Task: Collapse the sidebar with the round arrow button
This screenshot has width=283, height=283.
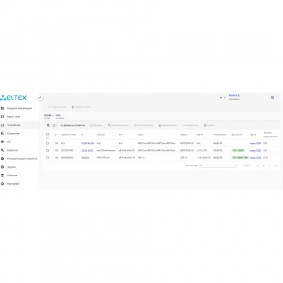Action: 40,98
